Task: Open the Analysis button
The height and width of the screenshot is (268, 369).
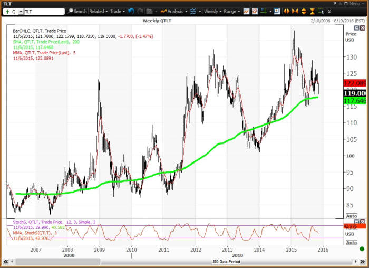Action: tap(173, 11)
